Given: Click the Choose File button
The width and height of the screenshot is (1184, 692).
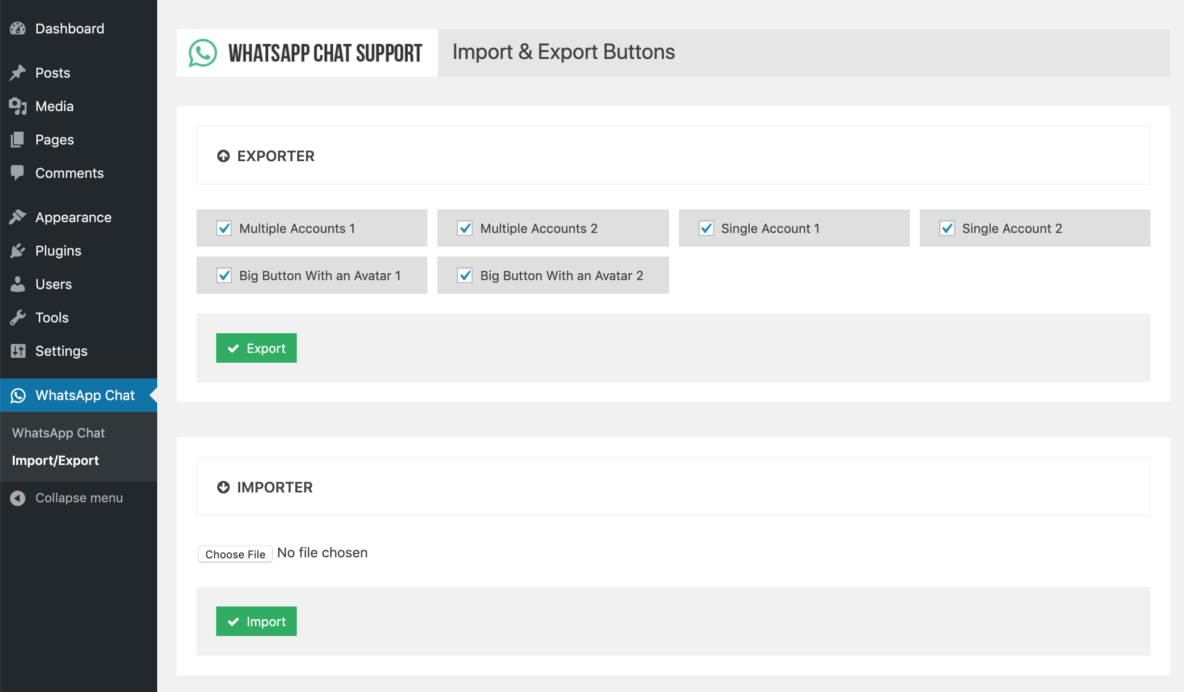Looking at the screenshot, I should (235, 554).
